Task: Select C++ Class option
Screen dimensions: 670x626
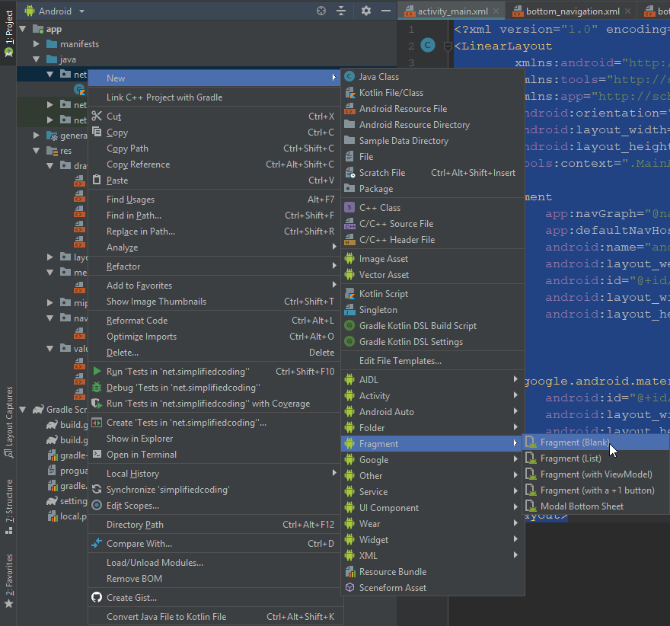Action: click(433, 208)
